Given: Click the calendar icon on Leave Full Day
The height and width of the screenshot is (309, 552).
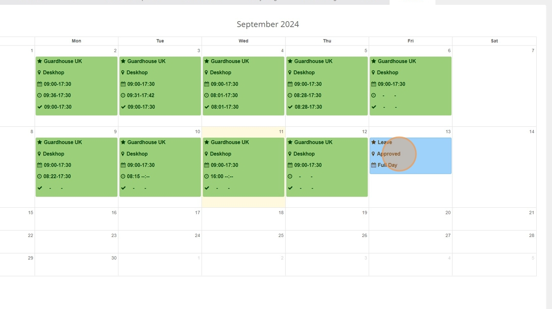Looking at the screenshot, I should (374, 165).
